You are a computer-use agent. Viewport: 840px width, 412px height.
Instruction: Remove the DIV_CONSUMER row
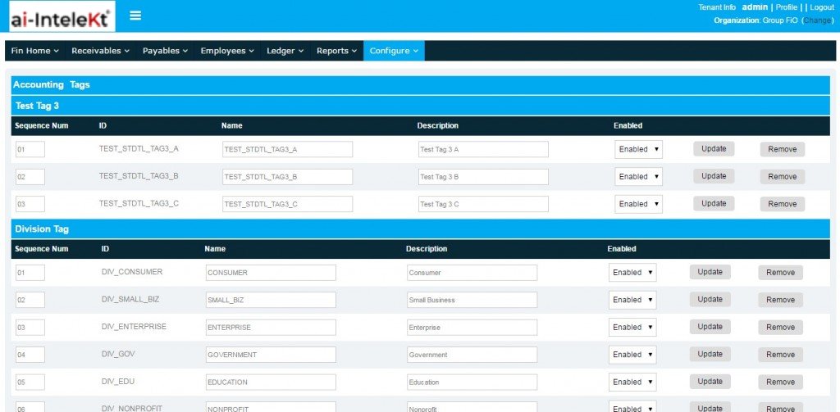pyautogui.click(x=781, y=273)
